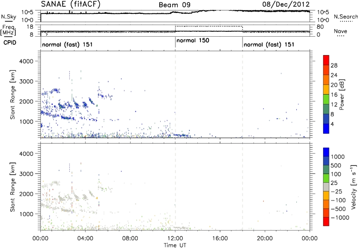The width and height of the screenshot is (358, 248).
Task: Click the 80 tick on Nave axis
Action: click(320, 27)
